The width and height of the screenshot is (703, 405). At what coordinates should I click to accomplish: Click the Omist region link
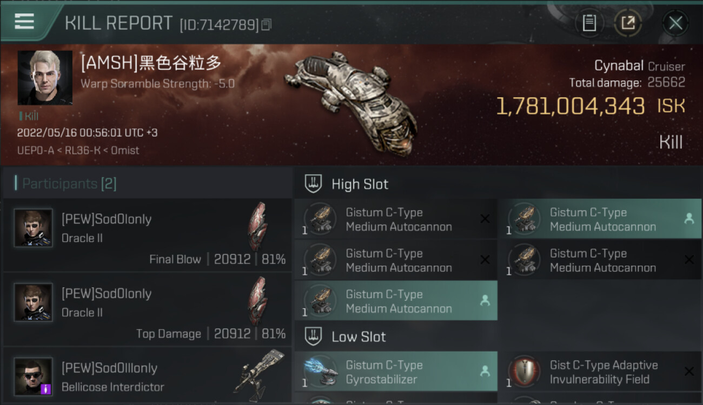coord(125,150)
